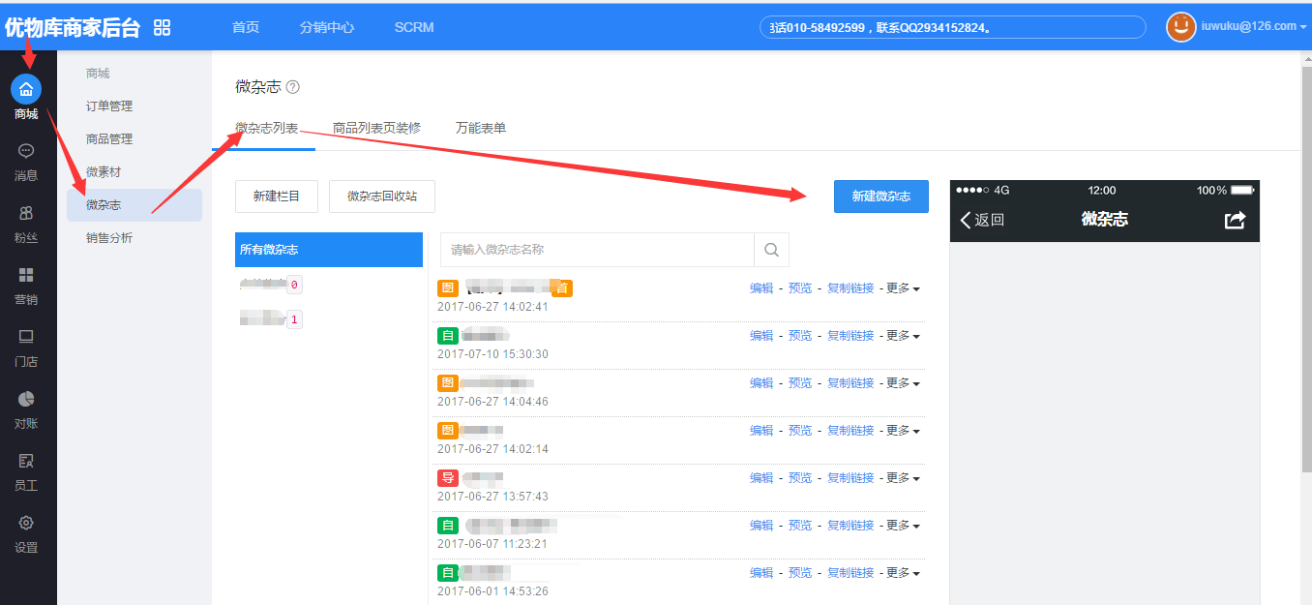
Task: Open the 分销中心 top menu item
Action: tap(327, 27)
